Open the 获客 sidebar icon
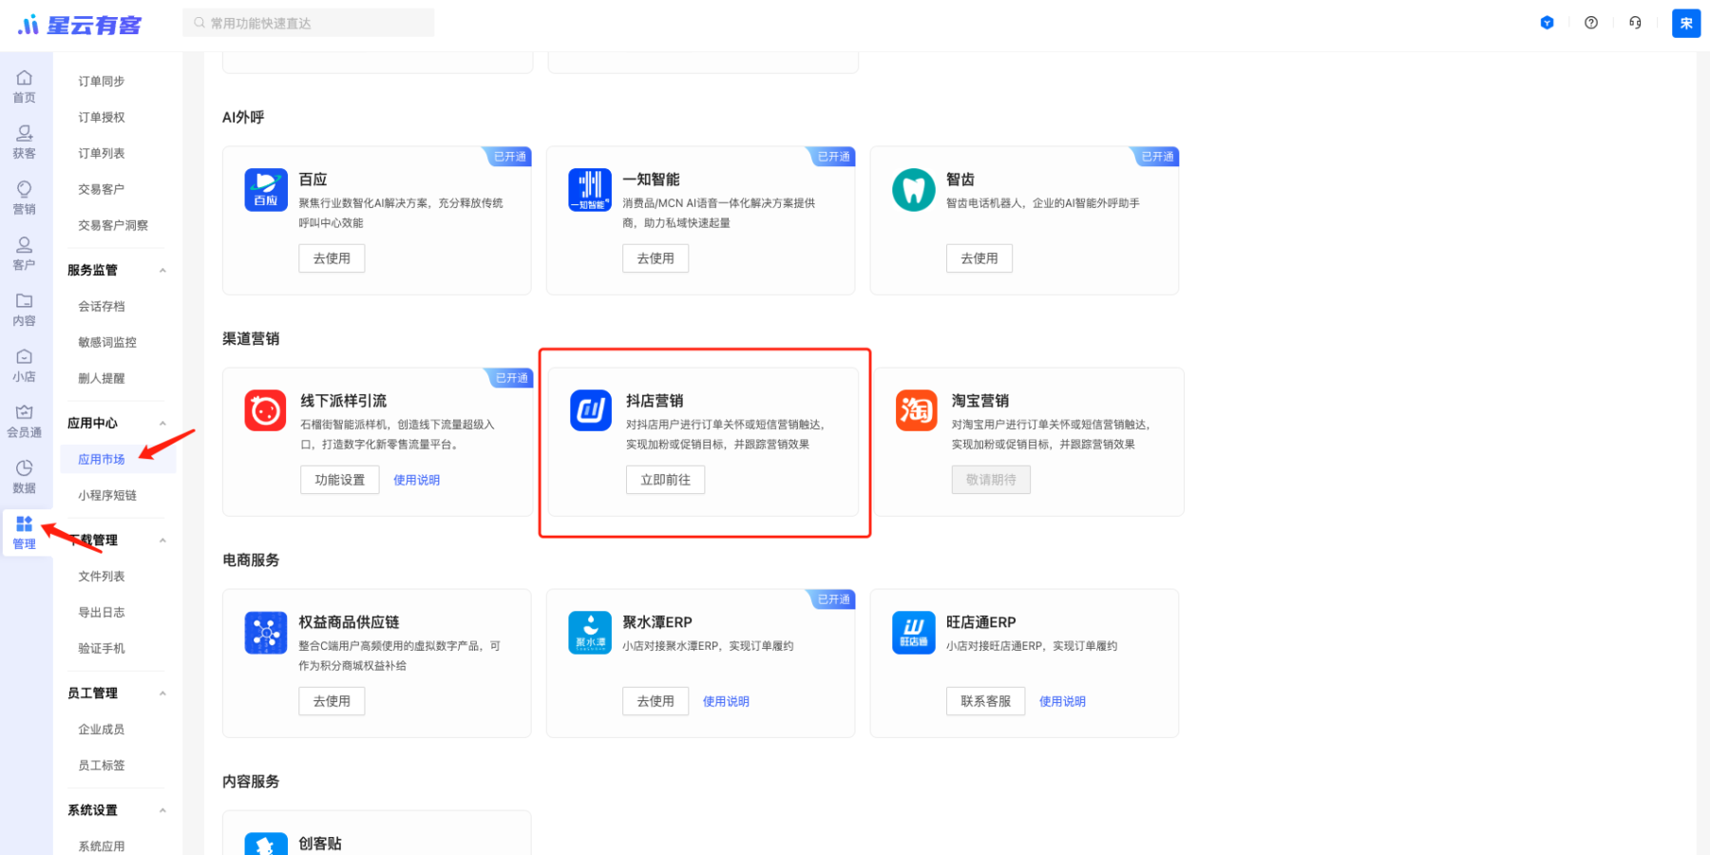 click(x=25, y=142)
